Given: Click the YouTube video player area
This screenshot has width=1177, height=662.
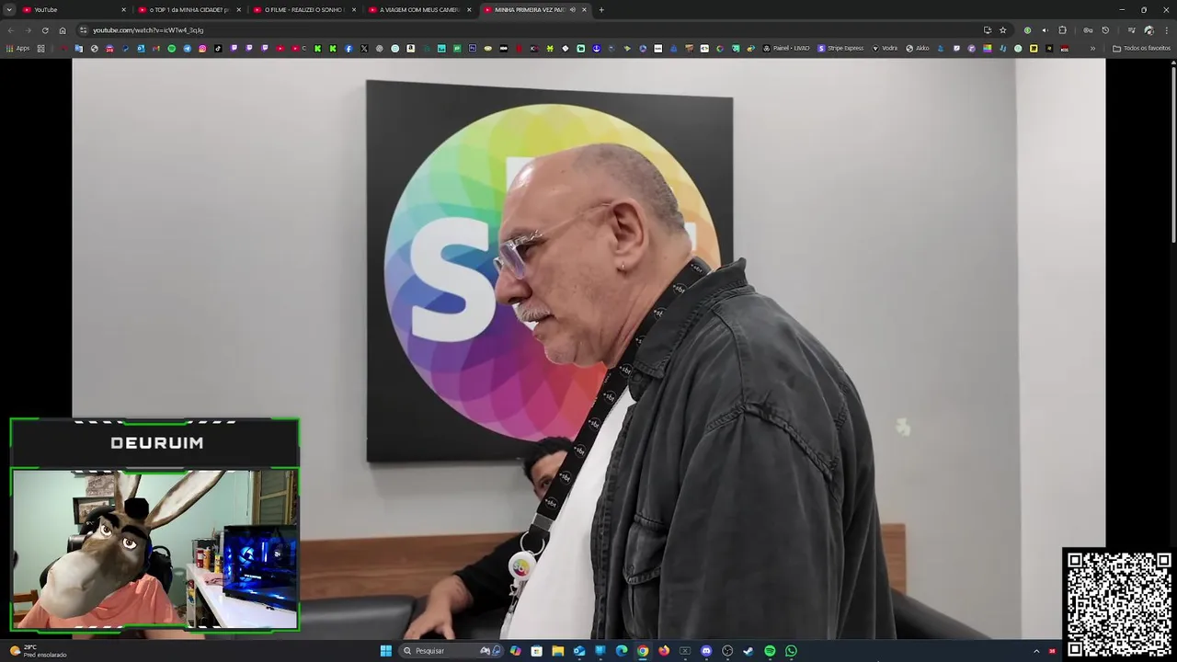Looking at the screenshot, I should click(588, 349).
